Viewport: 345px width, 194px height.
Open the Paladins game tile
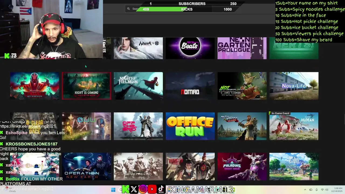(x=242, y=167)
